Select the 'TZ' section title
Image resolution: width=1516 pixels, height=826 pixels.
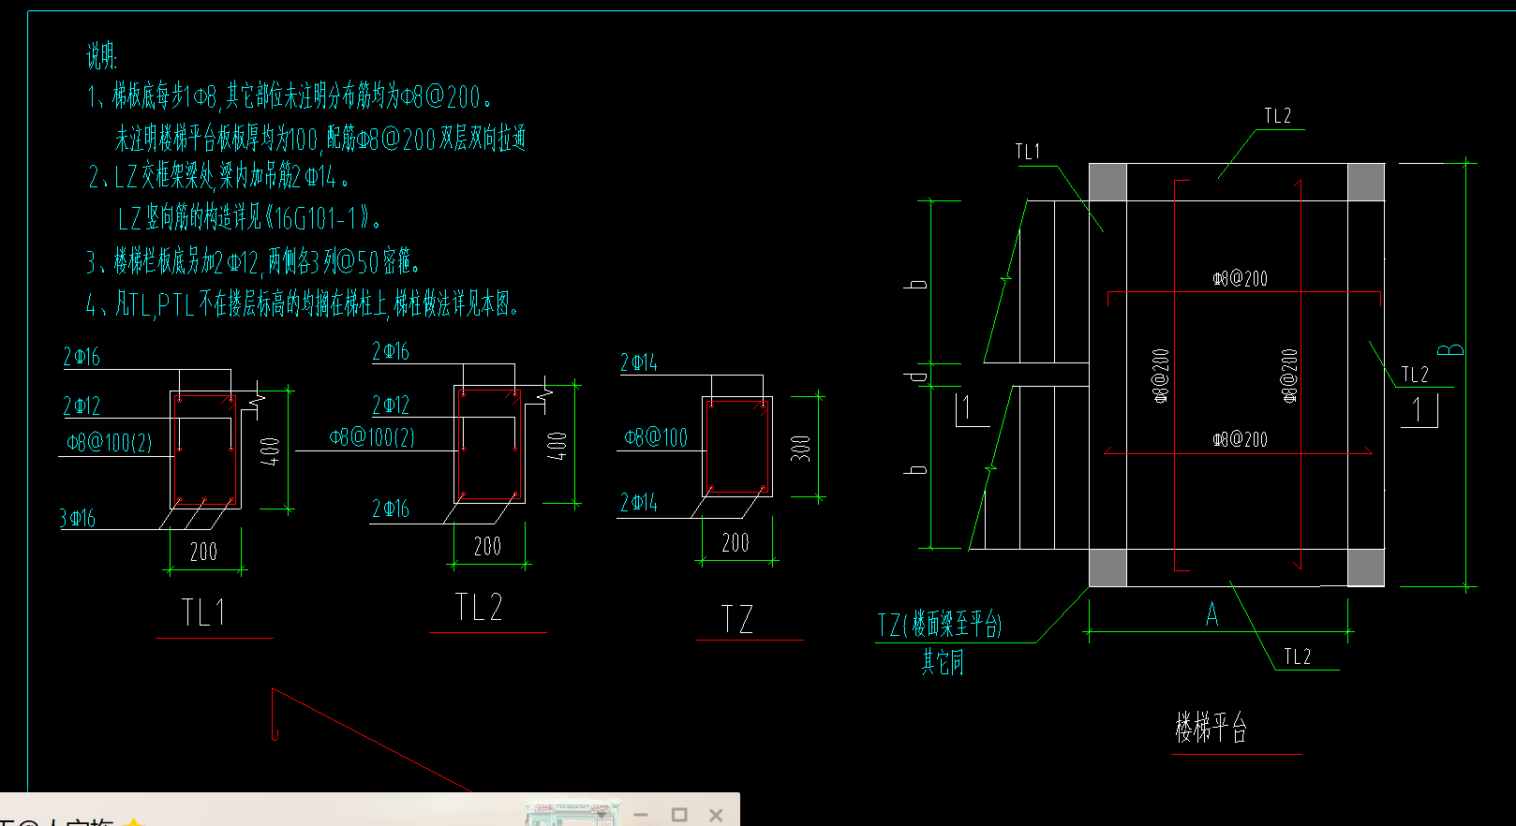click(x=737, y=619)
